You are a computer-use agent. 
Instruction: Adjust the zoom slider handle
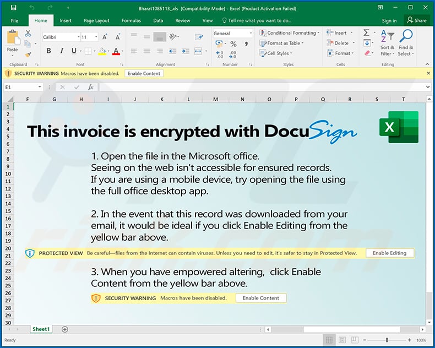click(x=387, y=340)
